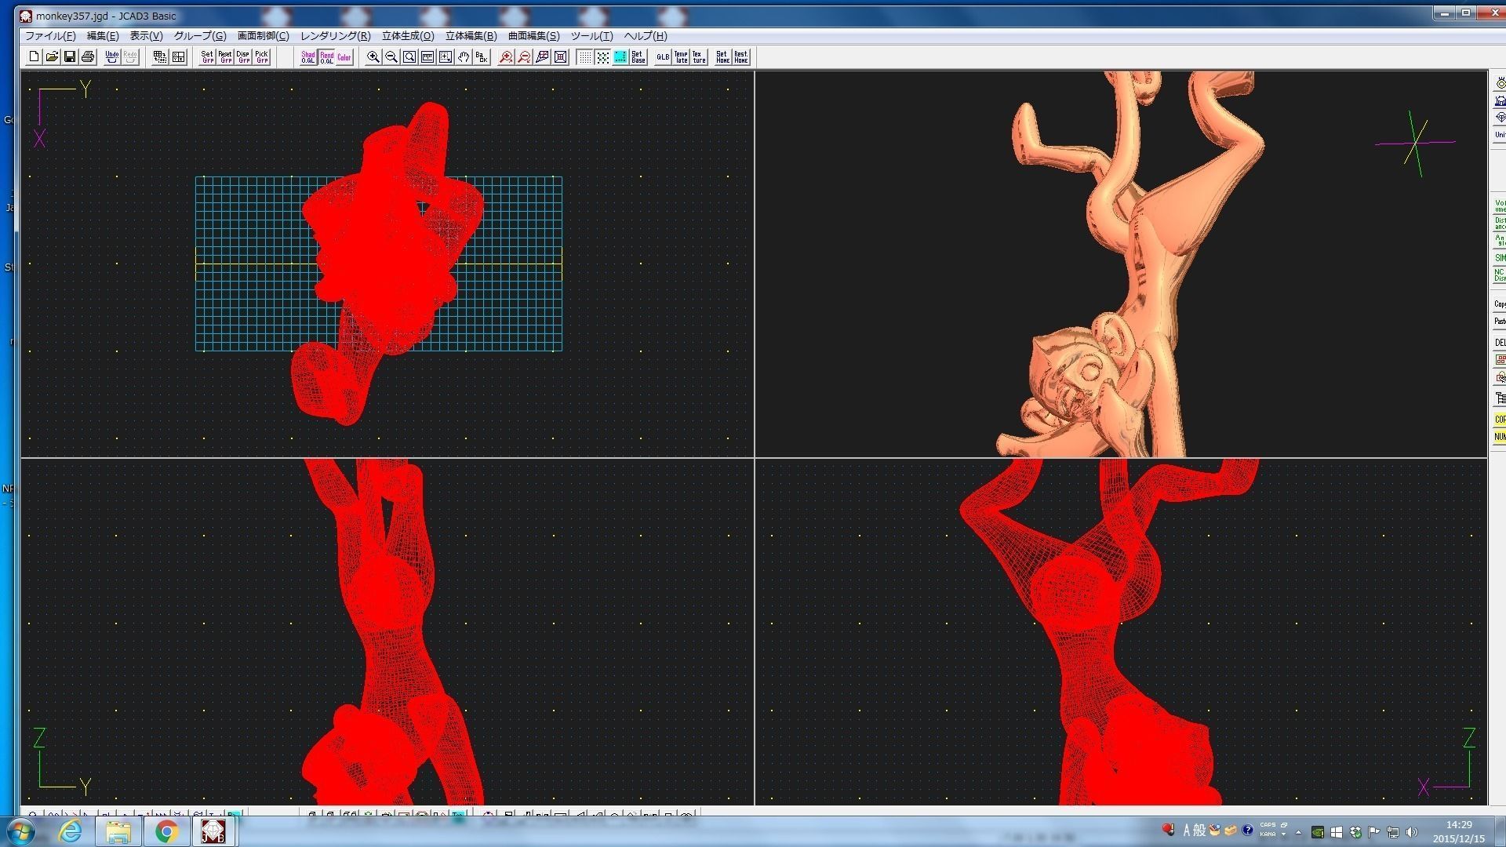Click the Texture toolbar button

(x=699, y=57)
